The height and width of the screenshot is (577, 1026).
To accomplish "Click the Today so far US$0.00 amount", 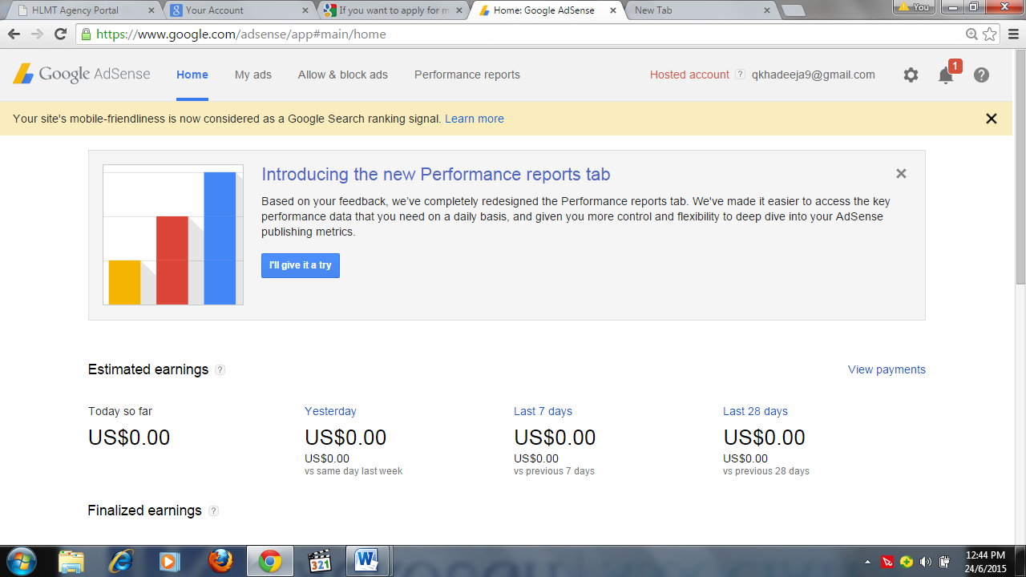I will click(129, 438).
